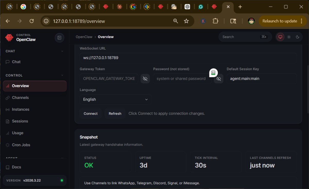This screenshot has height=189, width=309.
Task: Collapse the CONTROL section chevron
Action: click(x=62, y=75)
